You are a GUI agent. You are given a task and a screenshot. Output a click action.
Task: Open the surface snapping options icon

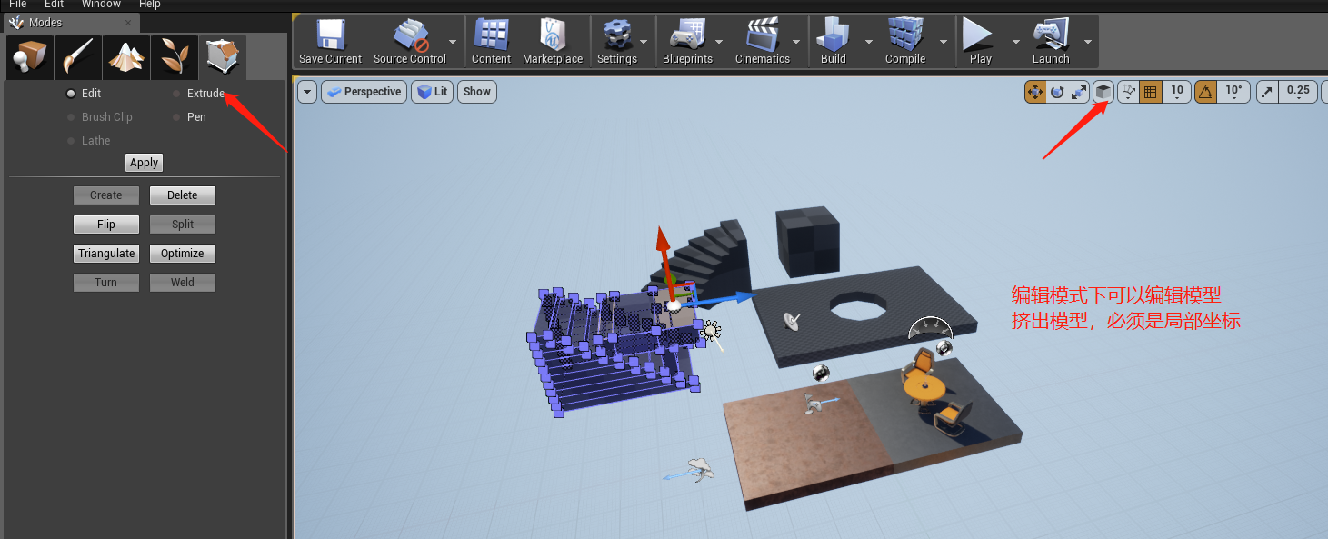(x=1129, y=92)
